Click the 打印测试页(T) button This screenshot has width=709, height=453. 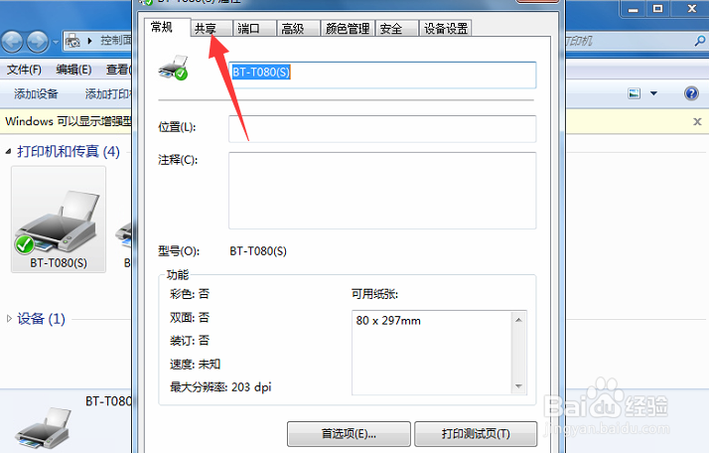coord(476,434)
